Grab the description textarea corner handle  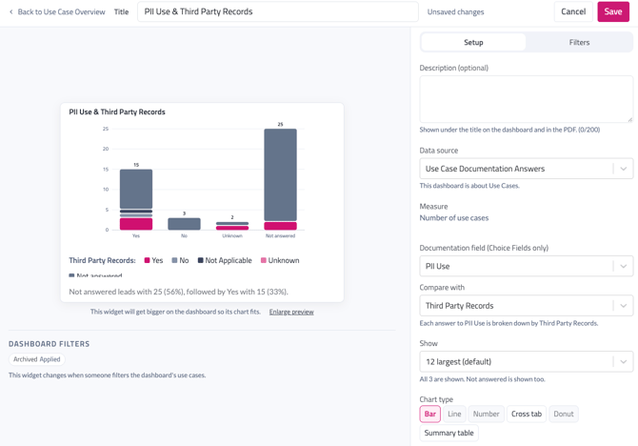629,120
